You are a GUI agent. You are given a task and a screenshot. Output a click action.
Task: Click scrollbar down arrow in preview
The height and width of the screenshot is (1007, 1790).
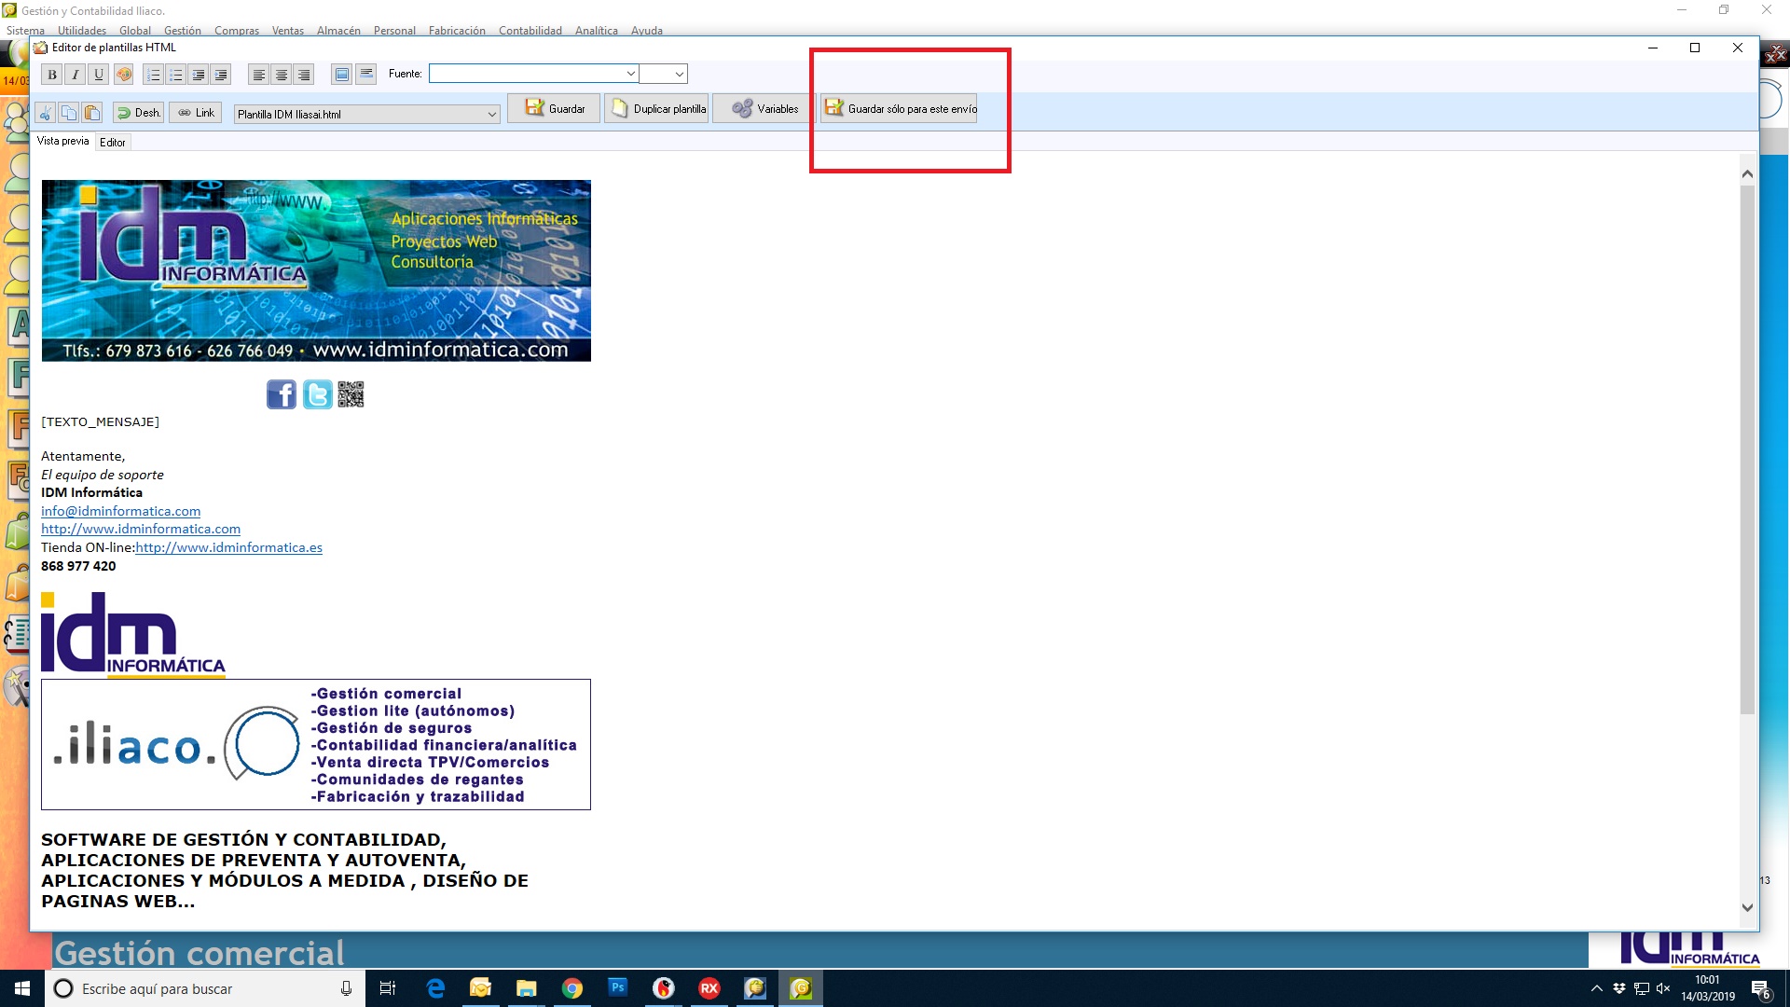pyautogui.click(x=1747, y=907)
